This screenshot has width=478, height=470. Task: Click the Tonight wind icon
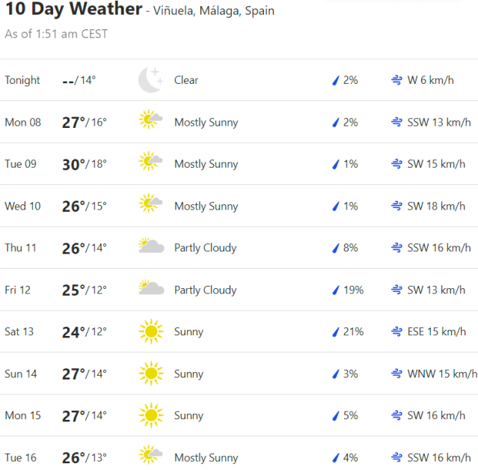click(396, 80)
